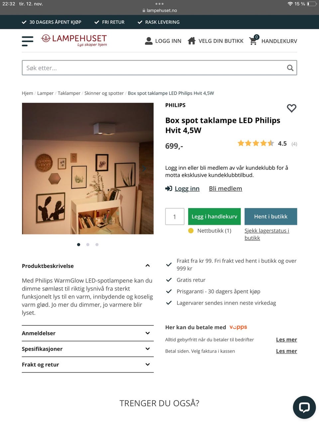Viewport: 319px width, 425px height.
Task: Click the Velg din butikk store icon
Action: [192, 40]
